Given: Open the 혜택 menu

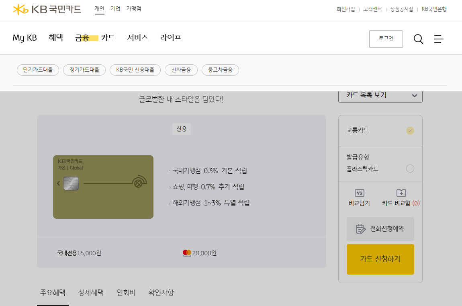Looking at the screenshot, I should [x=56, y=38].
